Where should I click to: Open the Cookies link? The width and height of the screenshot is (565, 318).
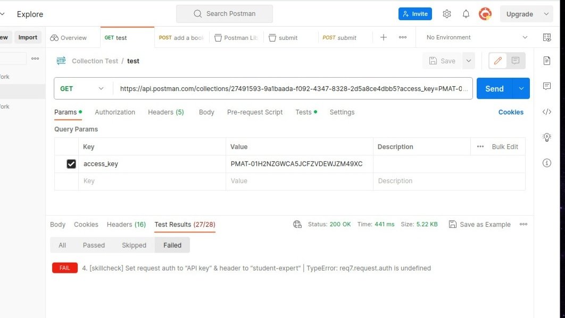tap(510, 112)
